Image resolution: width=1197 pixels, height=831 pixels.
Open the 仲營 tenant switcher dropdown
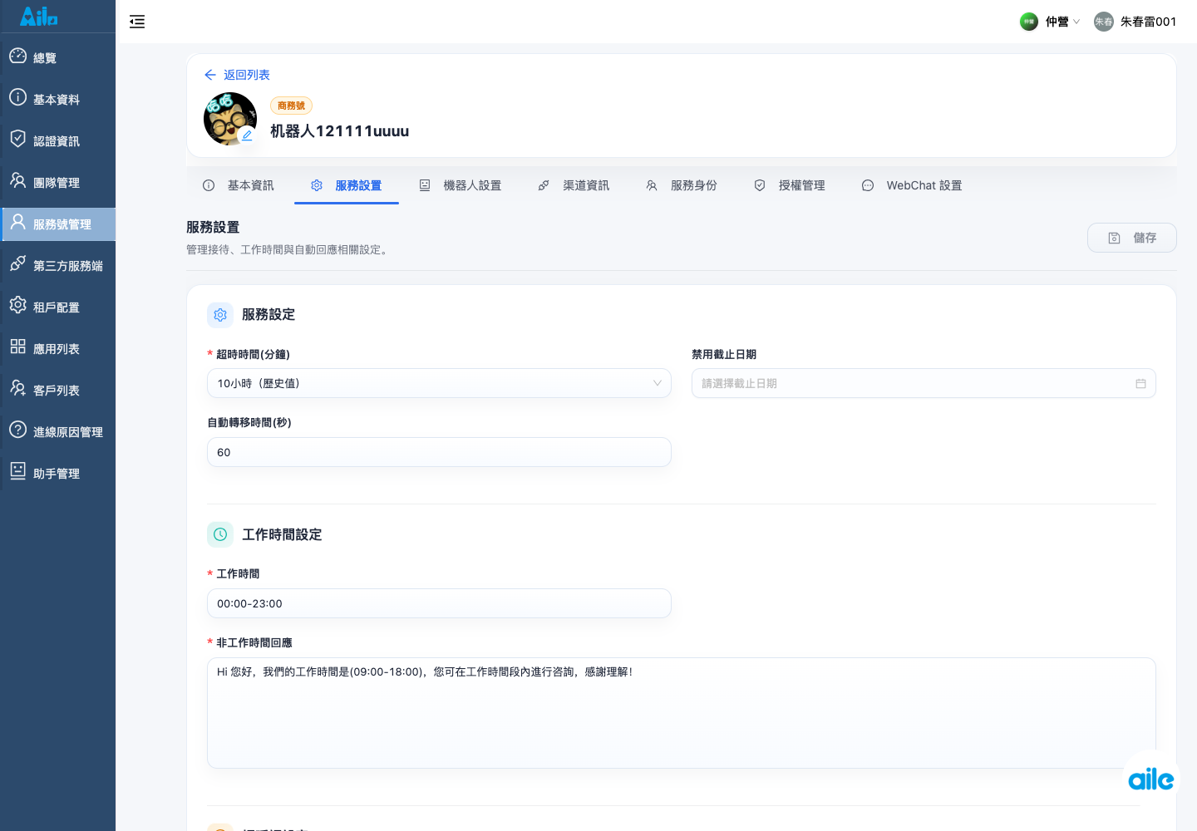1051,22
